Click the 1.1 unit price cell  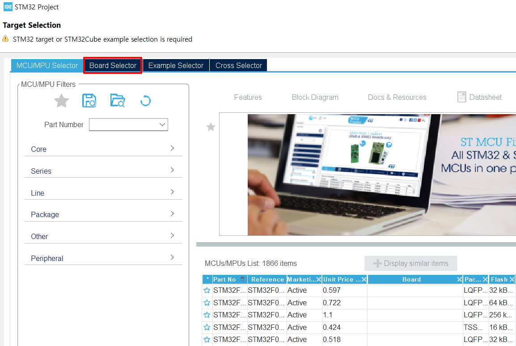(x=345, y=315)
